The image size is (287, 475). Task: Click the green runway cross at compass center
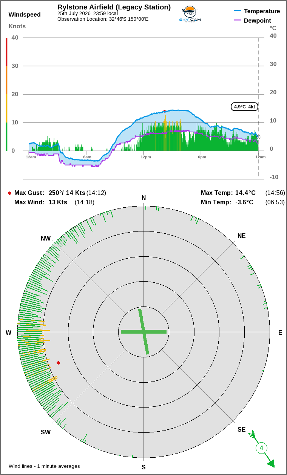coord(143,332)
